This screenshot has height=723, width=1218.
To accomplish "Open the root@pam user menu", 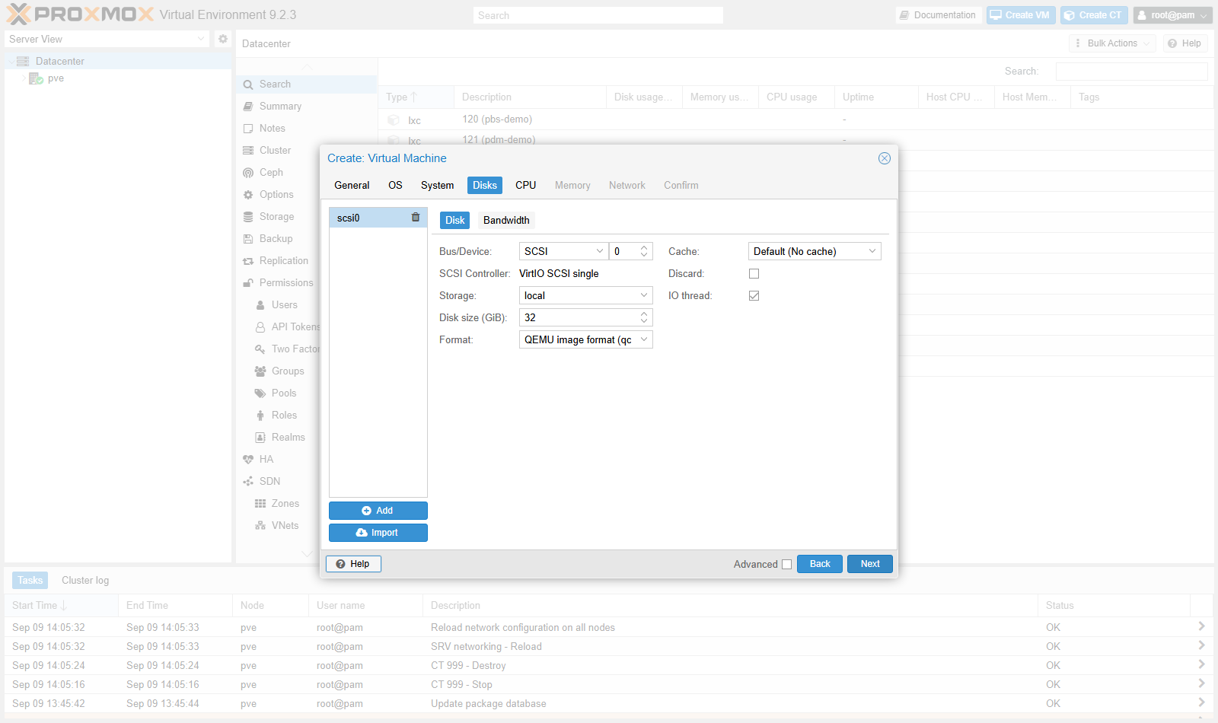I will (1172, 15).
